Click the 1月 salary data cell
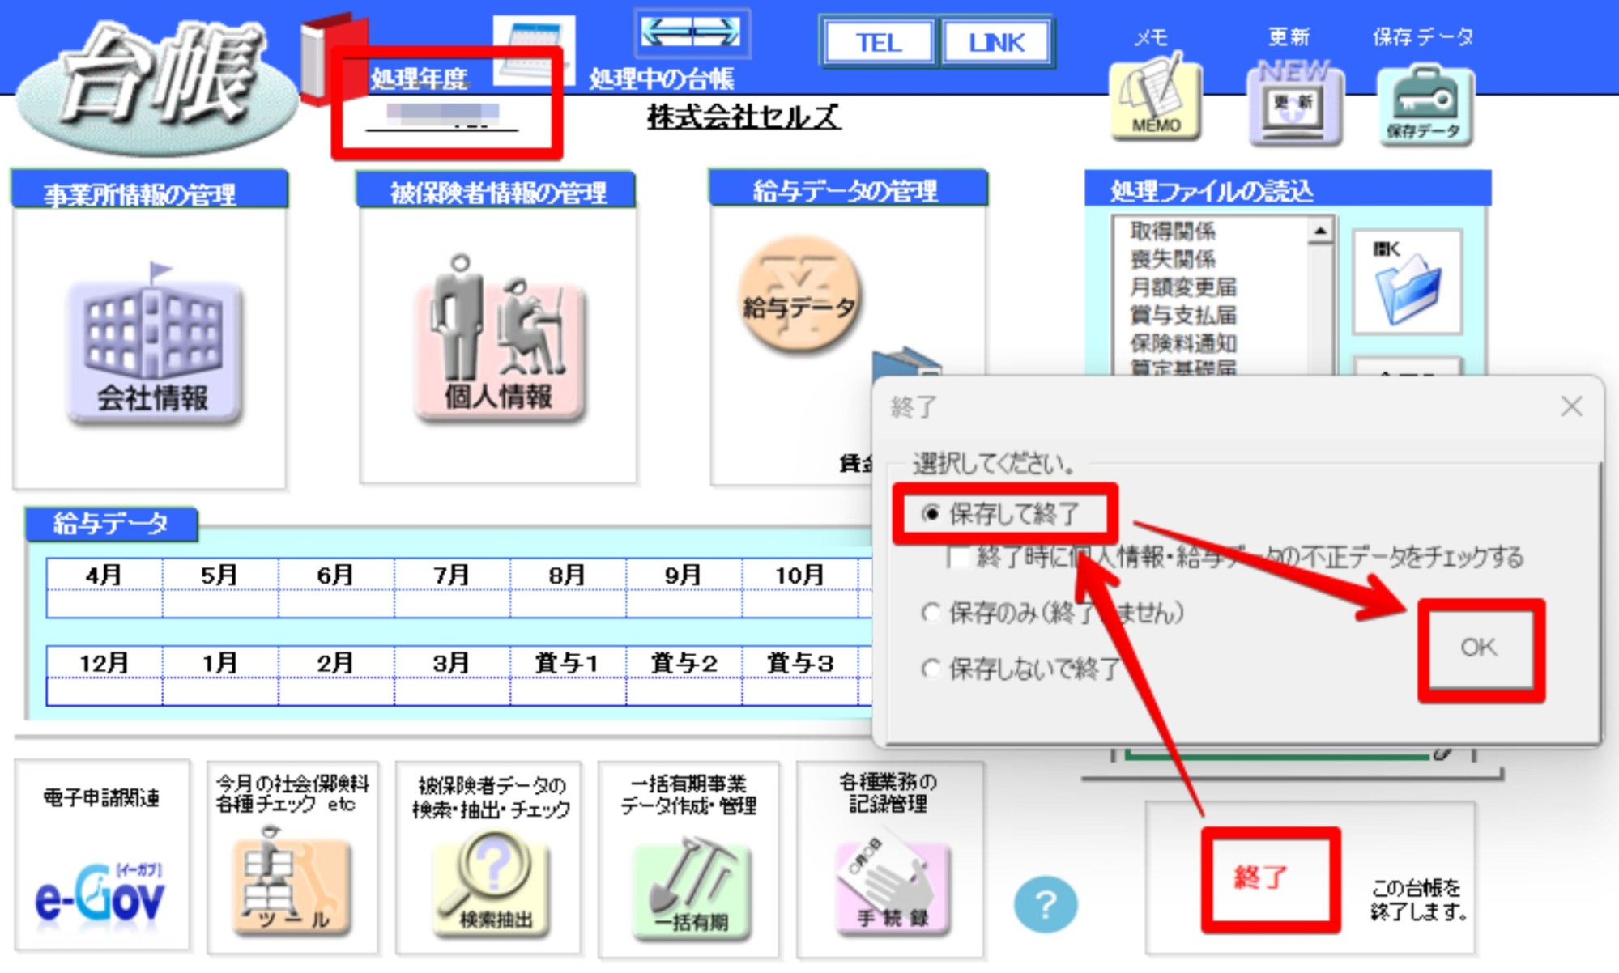This screenshot has width=1619, height=973. (x=220, y=692)
